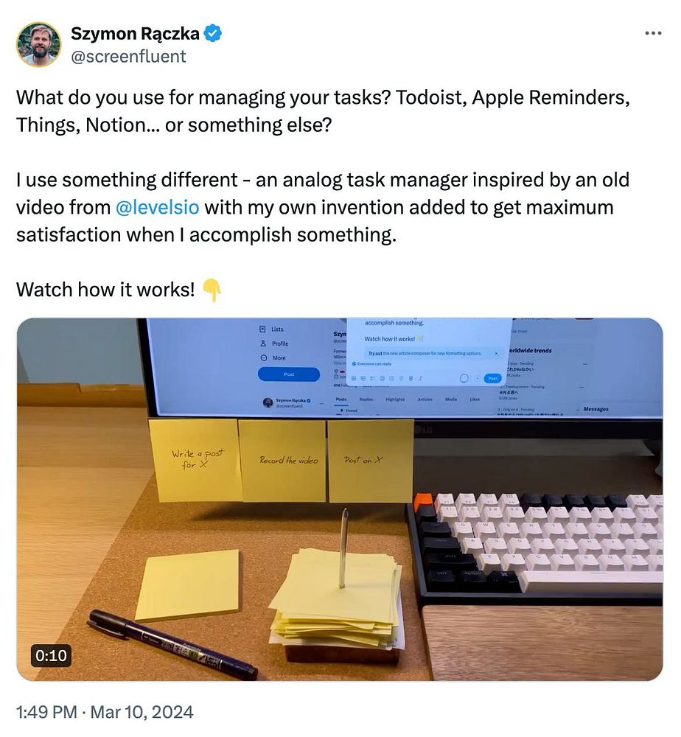The height and width of the screenshot is (737, 681).
Task: Click the blue verified badge
Action: (x=214, y=33)
